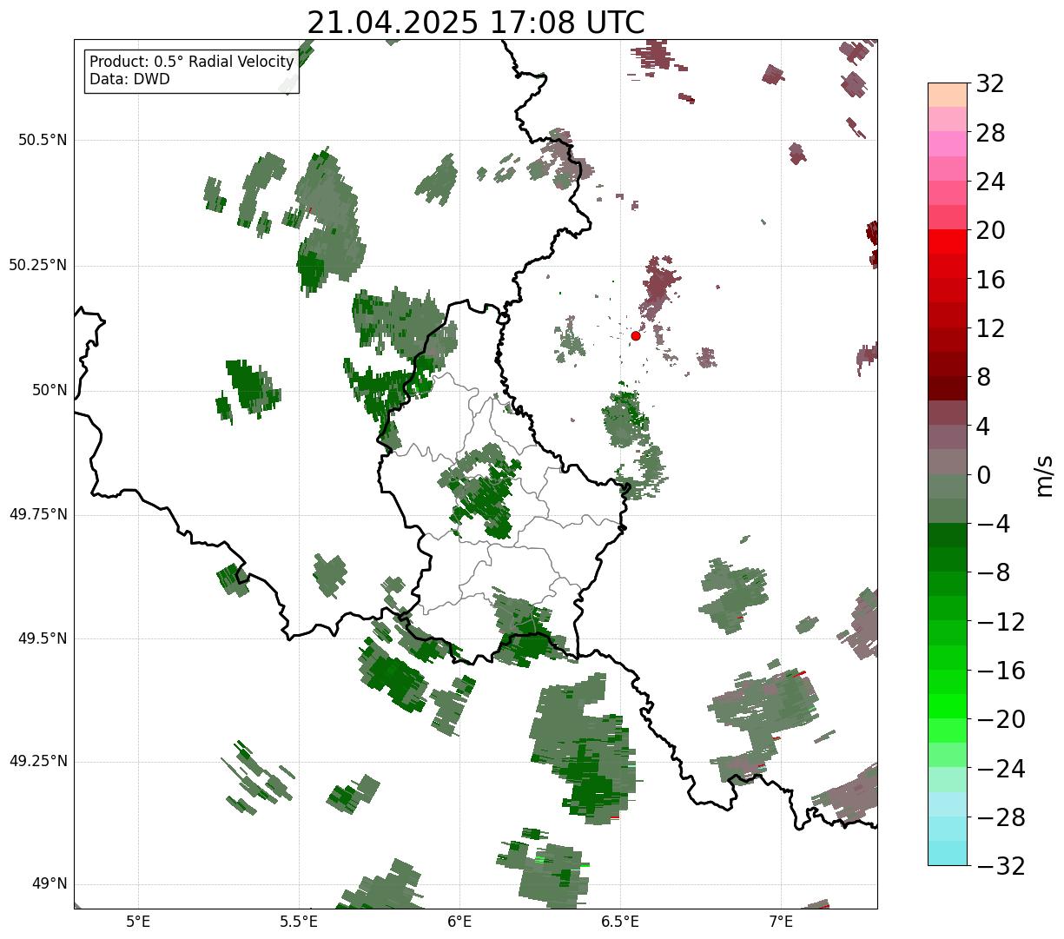Click the colorbar value 4

tap(983, 427)
